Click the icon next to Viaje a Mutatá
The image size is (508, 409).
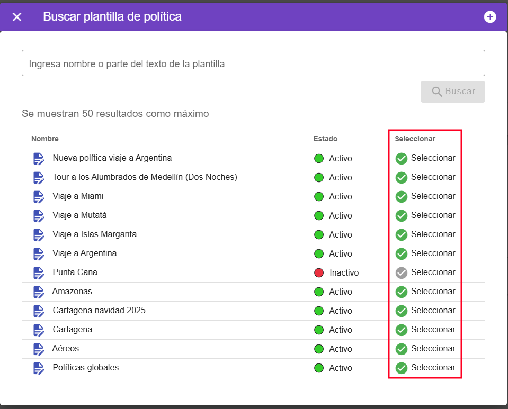(39, 215)
